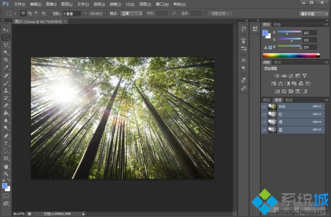This screenshot has width=331, height=217.
Task: Hide the 蓝 (Blue) channel eye
Action: pos(264,129)
